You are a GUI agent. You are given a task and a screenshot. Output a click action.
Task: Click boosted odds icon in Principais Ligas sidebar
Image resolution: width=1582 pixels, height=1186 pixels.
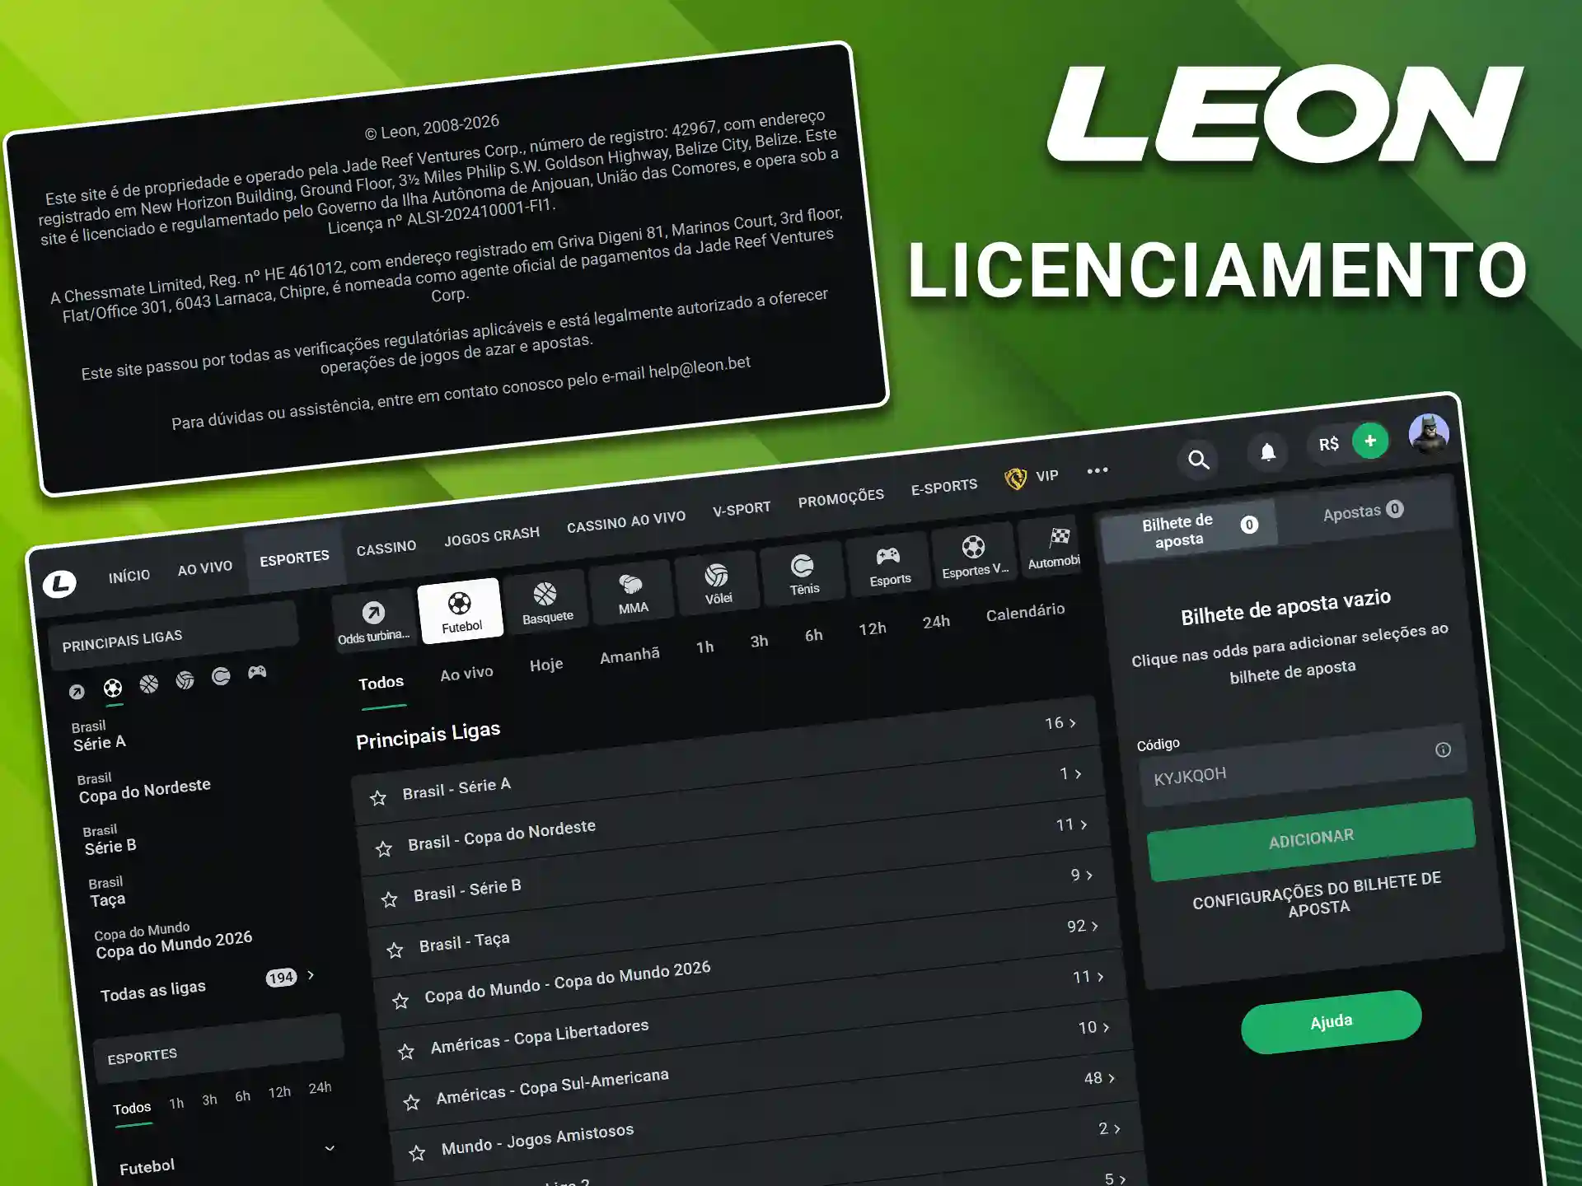(77, 692)
